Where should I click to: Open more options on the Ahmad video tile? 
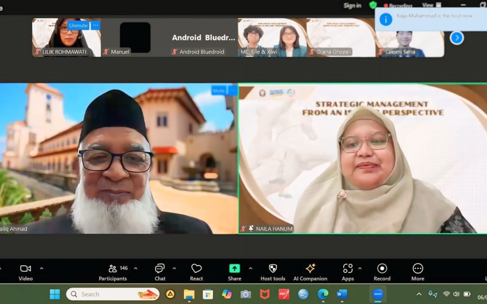233,91
